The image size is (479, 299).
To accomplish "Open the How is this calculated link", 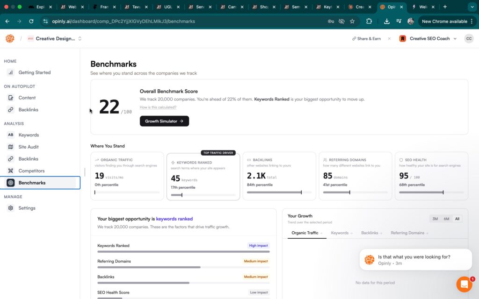I will [158, 107].
